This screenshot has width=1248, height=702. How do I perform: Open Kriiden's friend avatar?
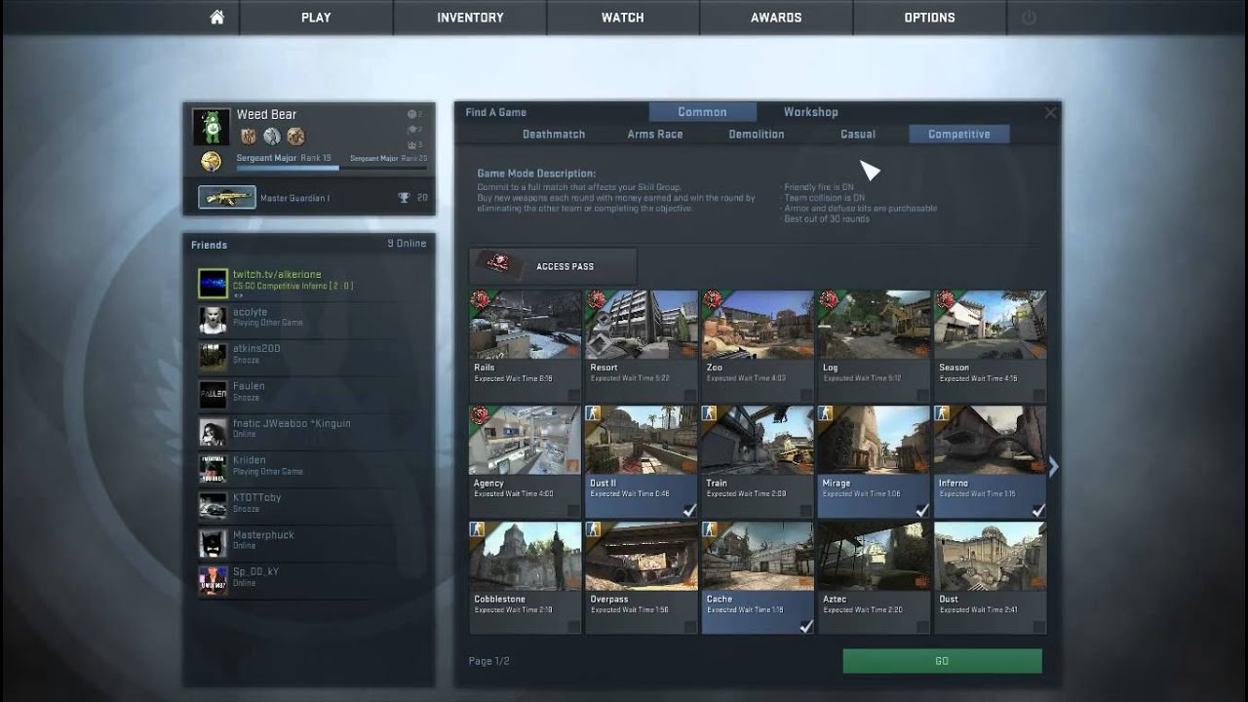point(213,469)
